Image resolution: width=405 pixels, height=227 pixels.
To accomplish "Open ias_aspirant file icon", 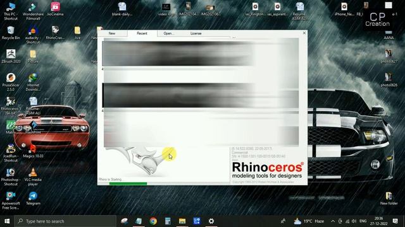I will coord(277,9).
